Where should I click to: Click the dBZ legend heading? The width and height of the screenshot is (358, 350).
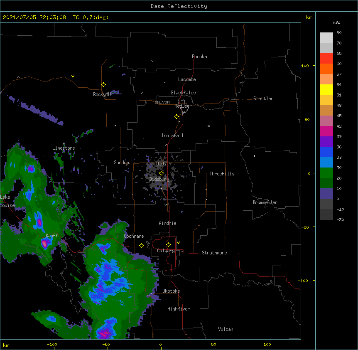pos(336,22)
